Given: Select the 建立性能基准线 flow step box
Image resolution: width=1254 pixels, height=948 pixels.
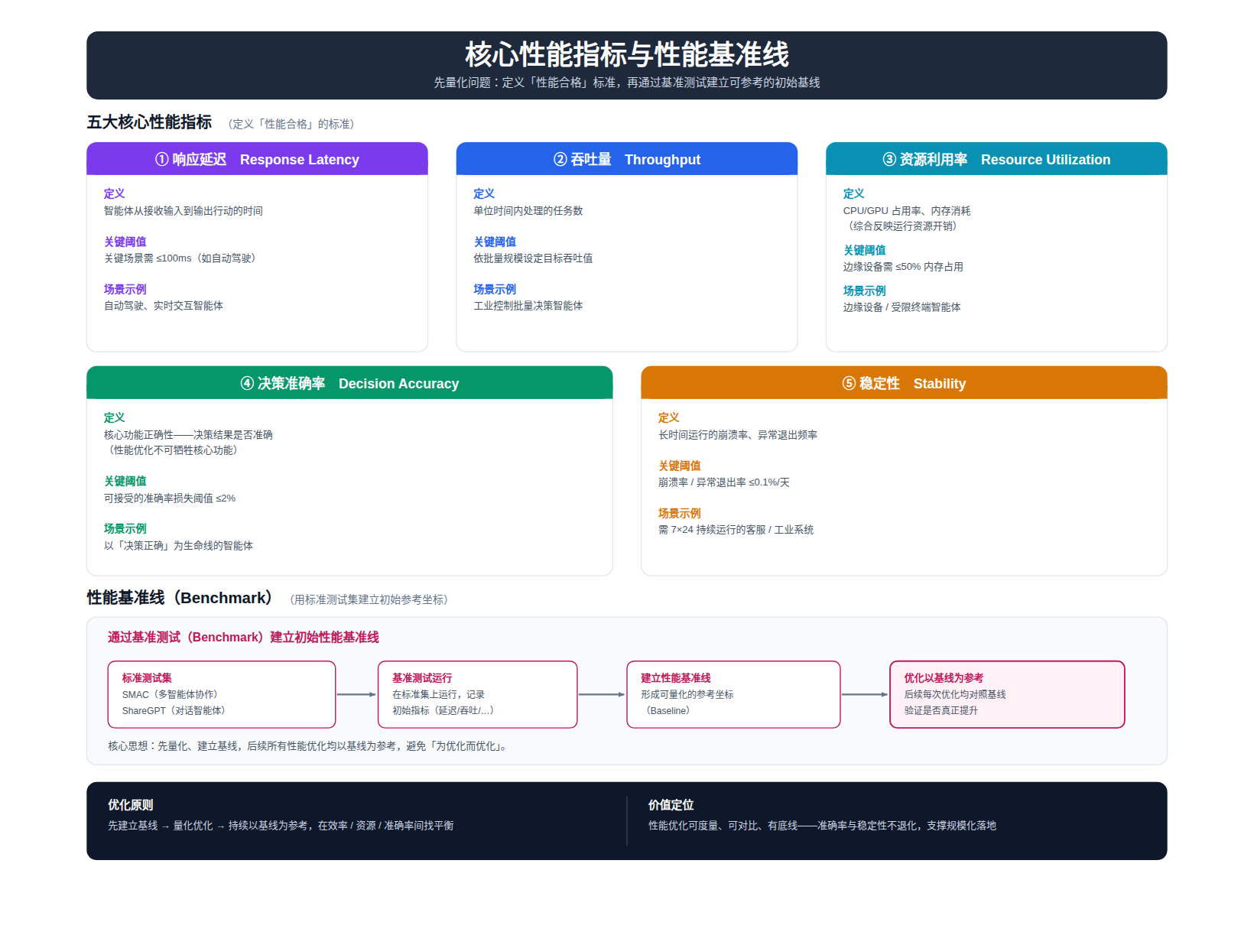Looking at the screenshot, I should click(733, 694).
